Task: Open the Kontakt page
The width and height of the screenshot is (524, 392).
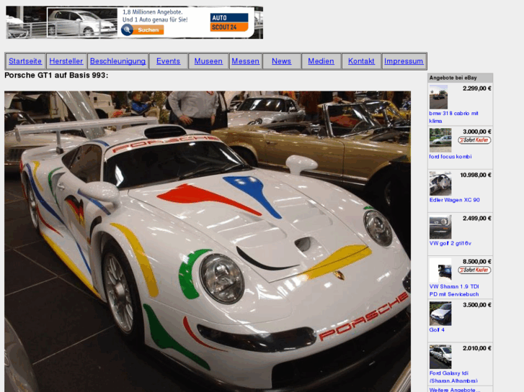Action: tap(361, 61)
